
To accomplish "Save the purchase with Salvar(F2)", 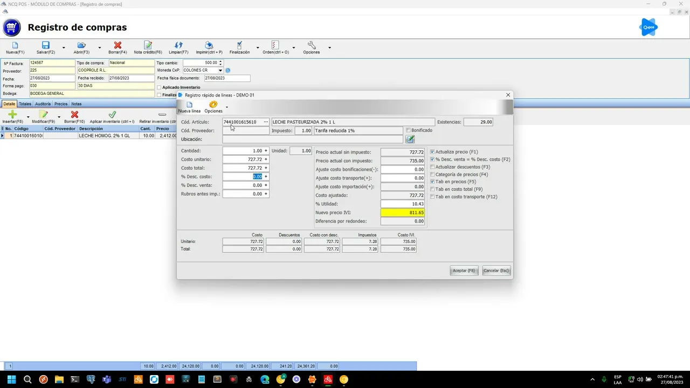I will [x=46, y=48].
